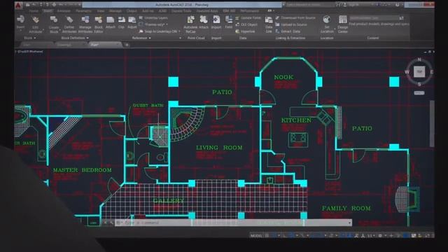Click the content search field

(374, 18)
